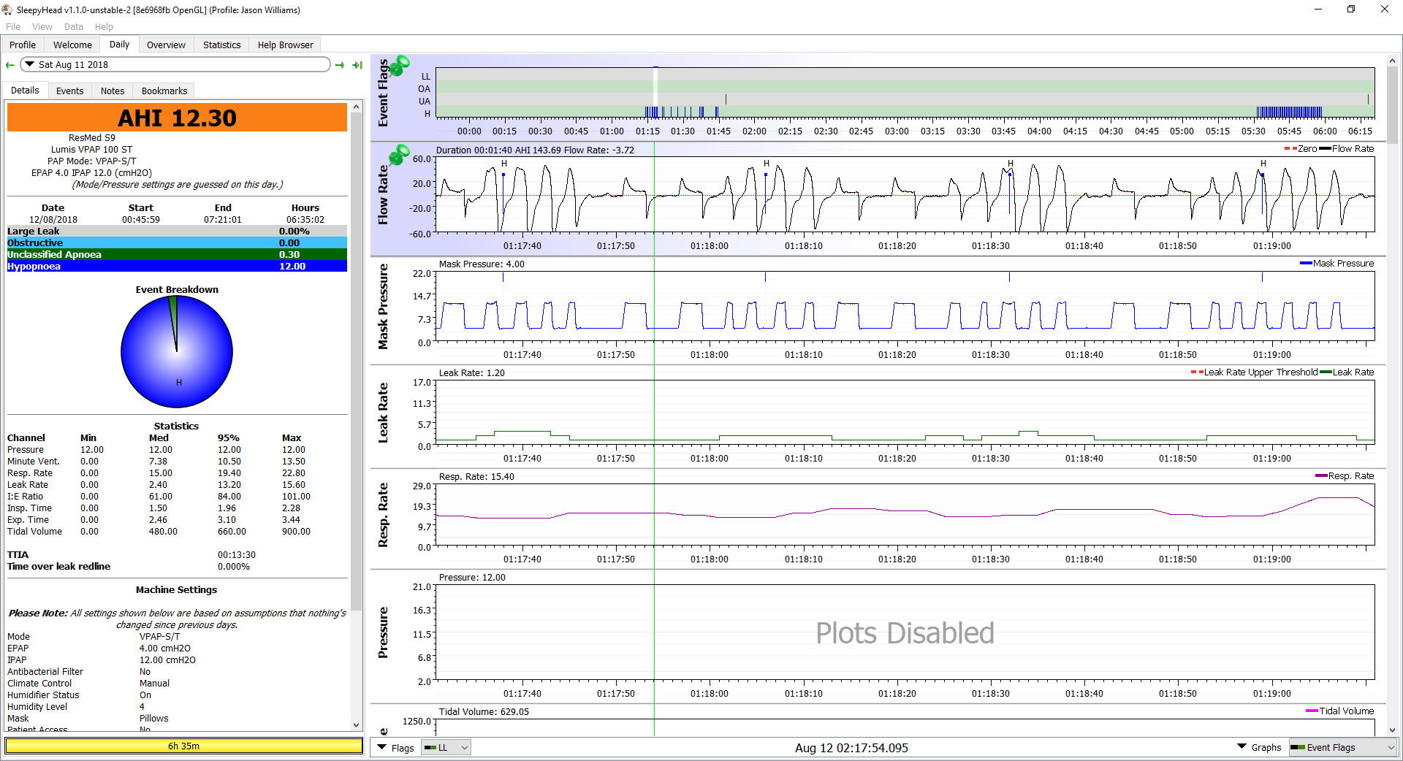
Task: Switch to the Statistics tab
Action: 221,45
